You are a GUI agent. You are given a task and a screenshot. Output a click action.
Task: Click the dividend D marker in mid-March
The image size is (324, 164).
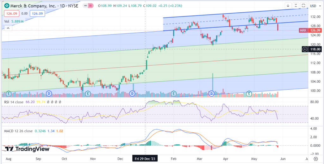(x=211, y=94)
